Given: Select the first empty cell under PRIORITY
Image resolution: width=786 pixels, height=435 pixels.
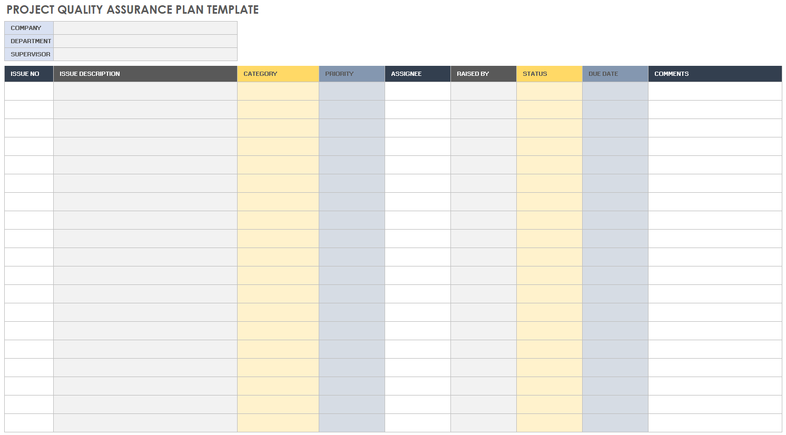Looking at the screenshot, I should (x=352, y=91).
